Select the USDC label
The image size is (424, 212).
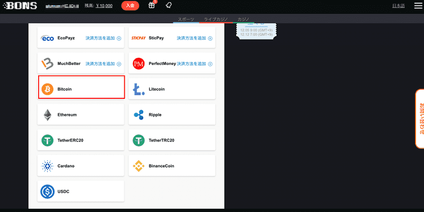click(63, 192)
